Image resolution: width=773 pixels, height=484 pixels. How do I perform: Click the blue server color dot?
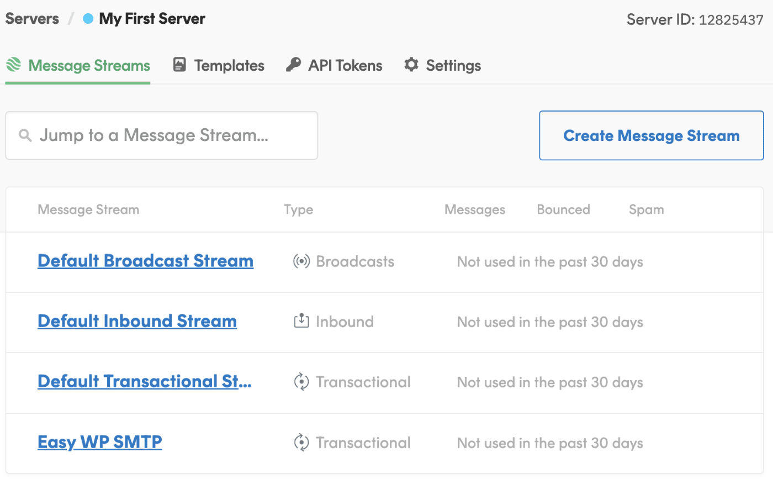click(x=88, y=19)
